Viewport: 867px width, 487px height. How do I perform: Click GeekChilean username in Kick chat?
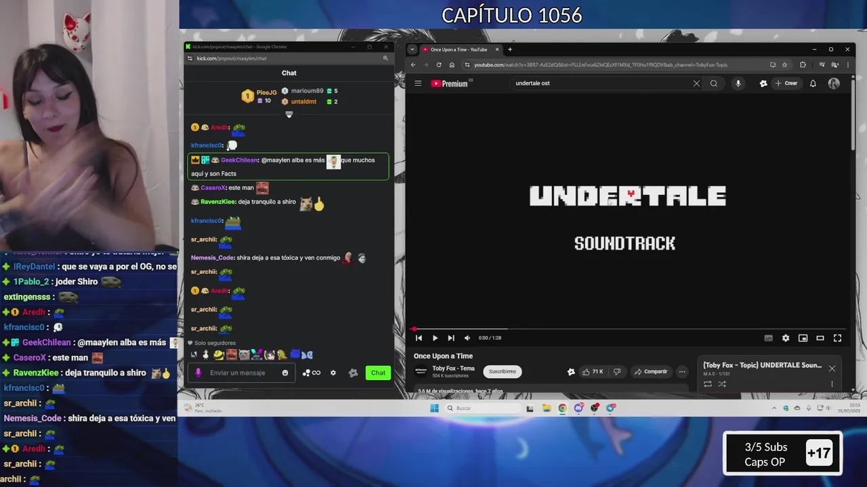pos(239,160)
